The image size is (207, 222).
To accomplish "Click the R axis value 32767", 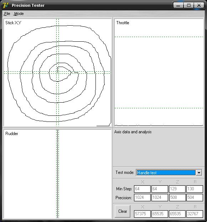I will coord(195,214).
